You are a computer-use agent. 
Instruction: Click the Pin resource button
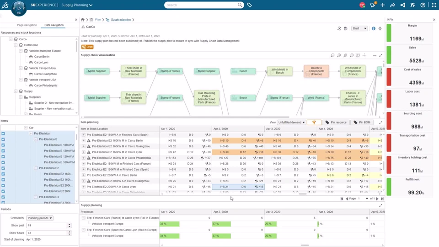click(x=336, y=123)
